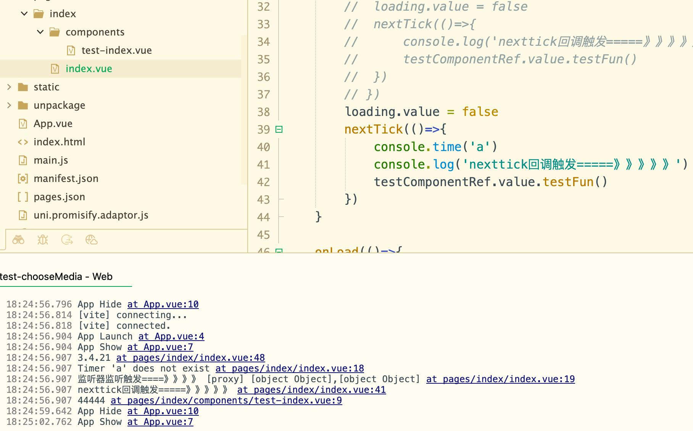Open the test-index.vue:9 console link
This screenshot has height=431, width=693.
coord(226,400)
